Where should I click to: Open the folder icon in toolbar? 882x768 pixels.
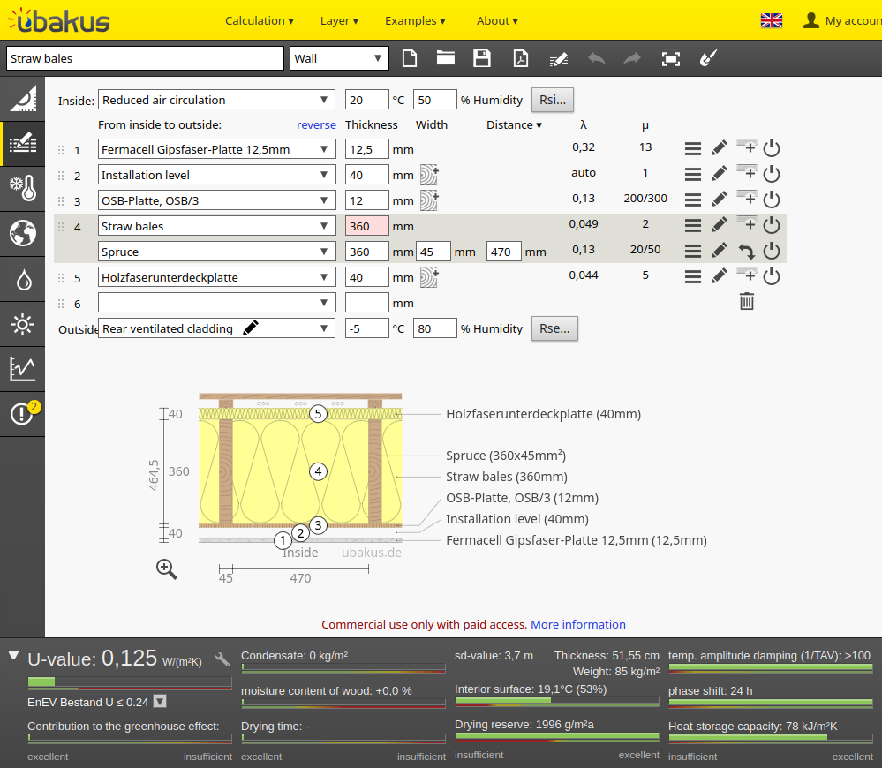(x=446, y=58)
